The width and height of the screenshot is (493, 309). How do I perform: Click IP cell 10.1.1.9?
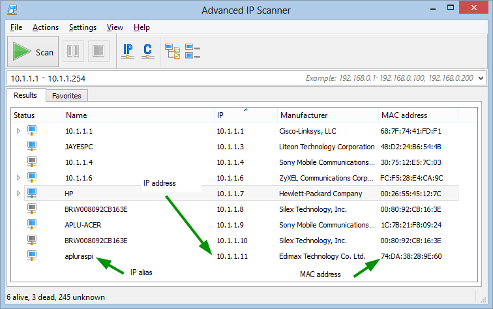(230, 225)
